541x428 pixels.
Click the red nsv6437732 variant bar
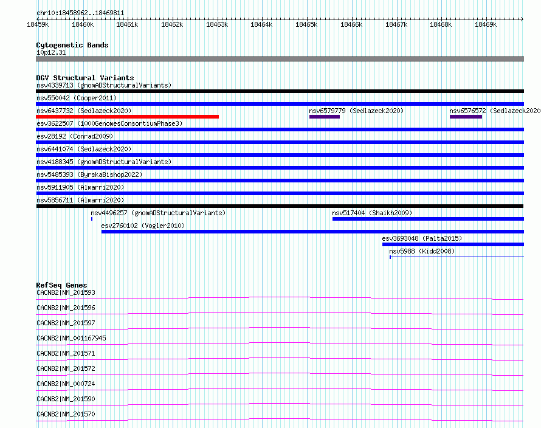coord(127,117)
